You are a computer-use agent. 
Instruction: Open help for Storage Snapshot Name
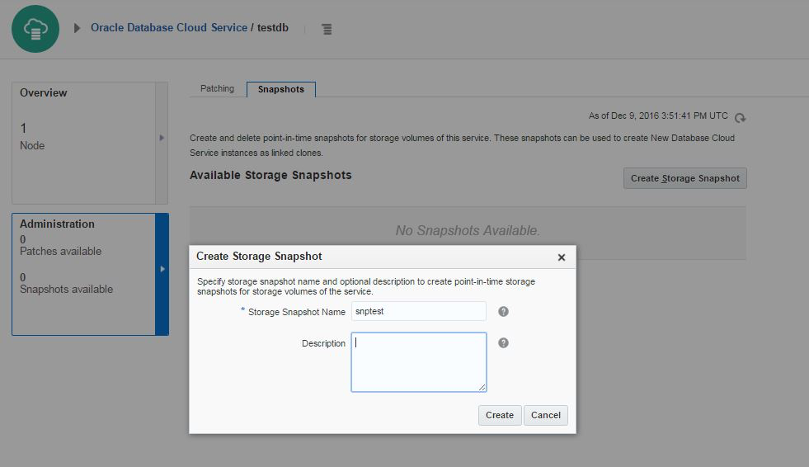[x=503, y=312]
